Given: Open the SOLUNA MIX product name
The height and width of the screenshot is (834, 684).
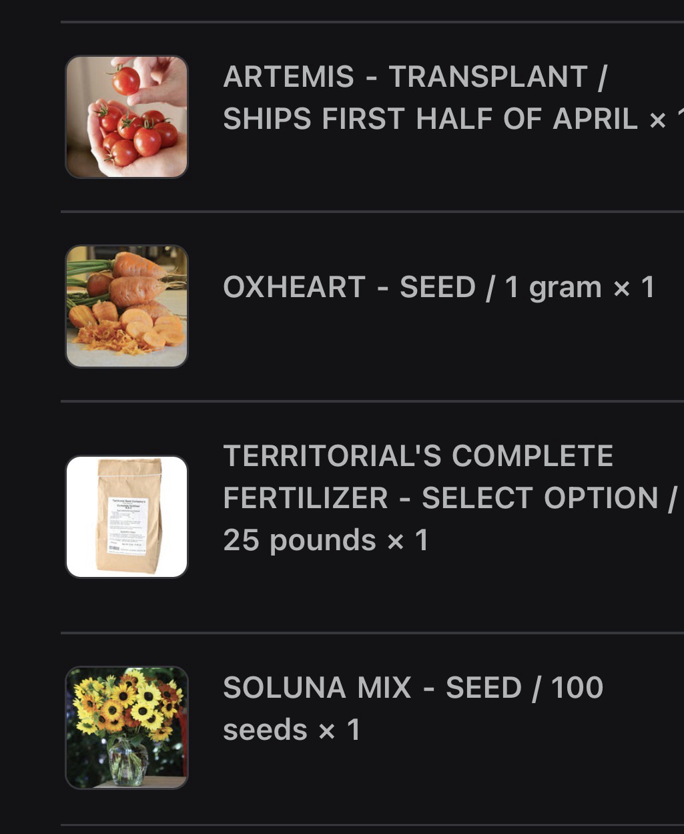Looking at the screenshot, I should tap(317, 688).
